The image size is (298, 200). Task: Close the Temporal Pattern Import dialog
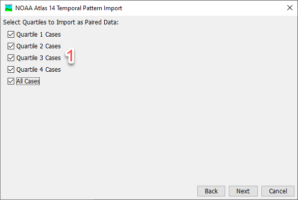tap(290, 8)
